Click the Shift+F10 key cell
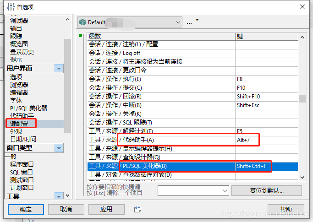The image size is (313, 222). click(267, 97)
